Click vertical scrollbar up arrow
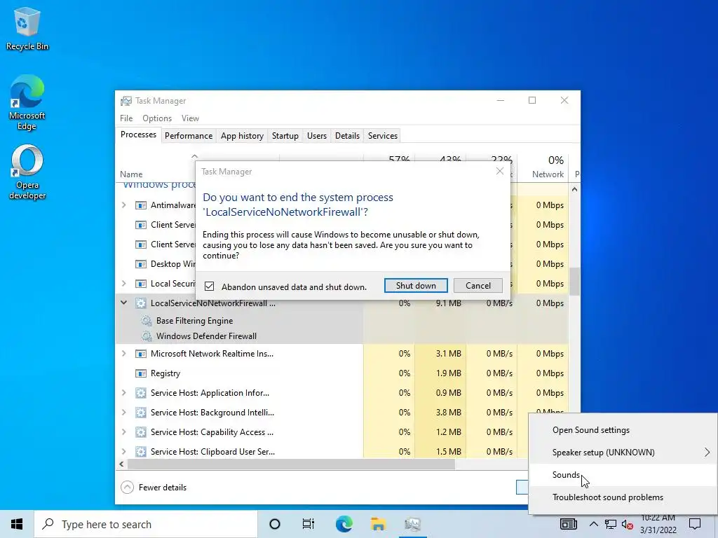The height and width of the screenshot is (538, 718). 574,189
